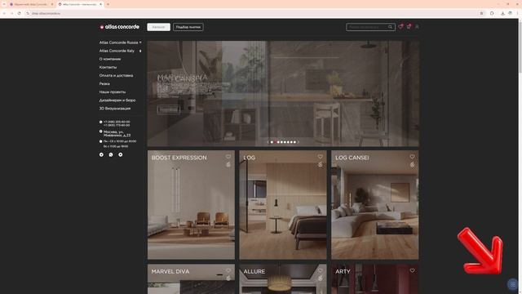Toggle favorite heart on Log Cansei card
522x294 pixels.
point(412,157)
